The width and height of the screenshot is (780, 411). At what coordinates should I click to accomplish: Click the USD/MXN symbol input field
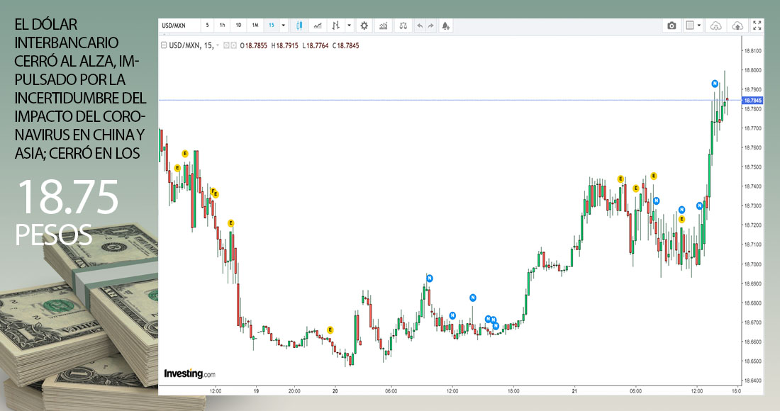click(179, 26)
